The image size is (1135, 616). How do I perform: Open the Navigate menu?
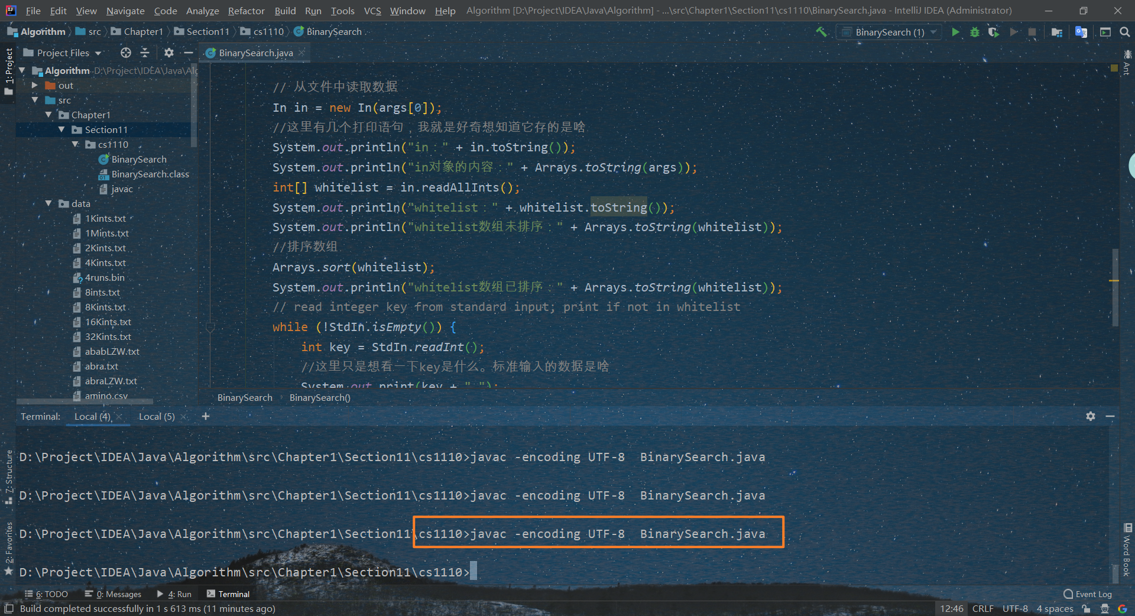(125, 11)
